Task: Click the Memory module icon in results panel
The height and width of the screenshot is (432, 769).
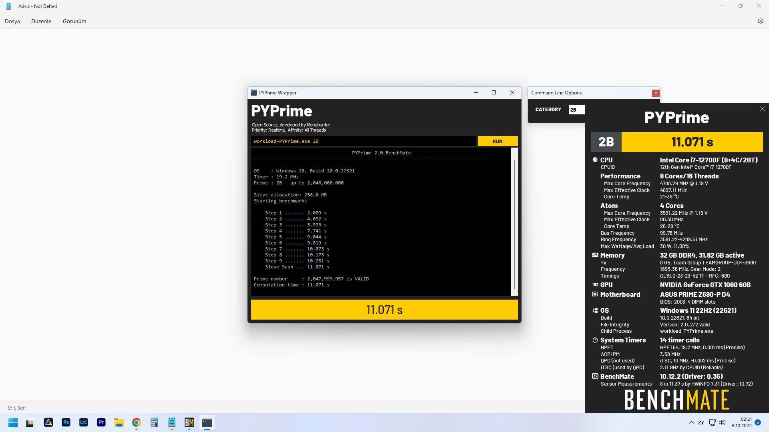Action: tap(595, 255)
